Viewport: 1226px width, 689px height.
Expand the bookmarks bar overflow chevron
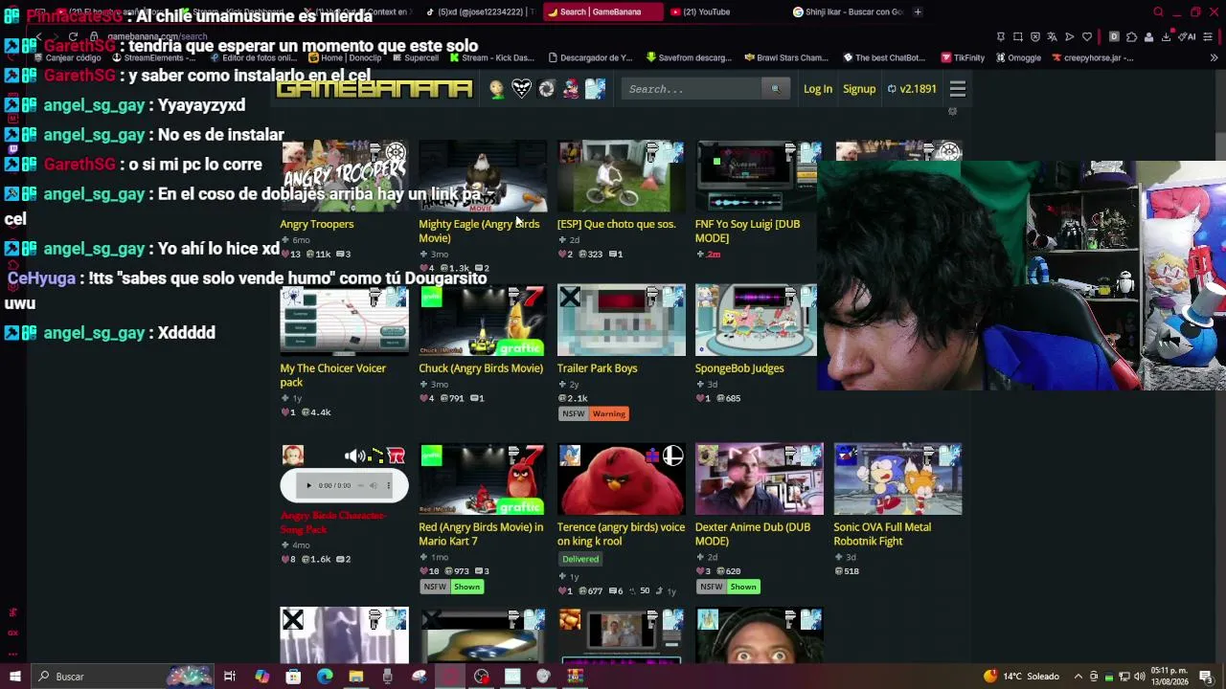point(1214,57)
